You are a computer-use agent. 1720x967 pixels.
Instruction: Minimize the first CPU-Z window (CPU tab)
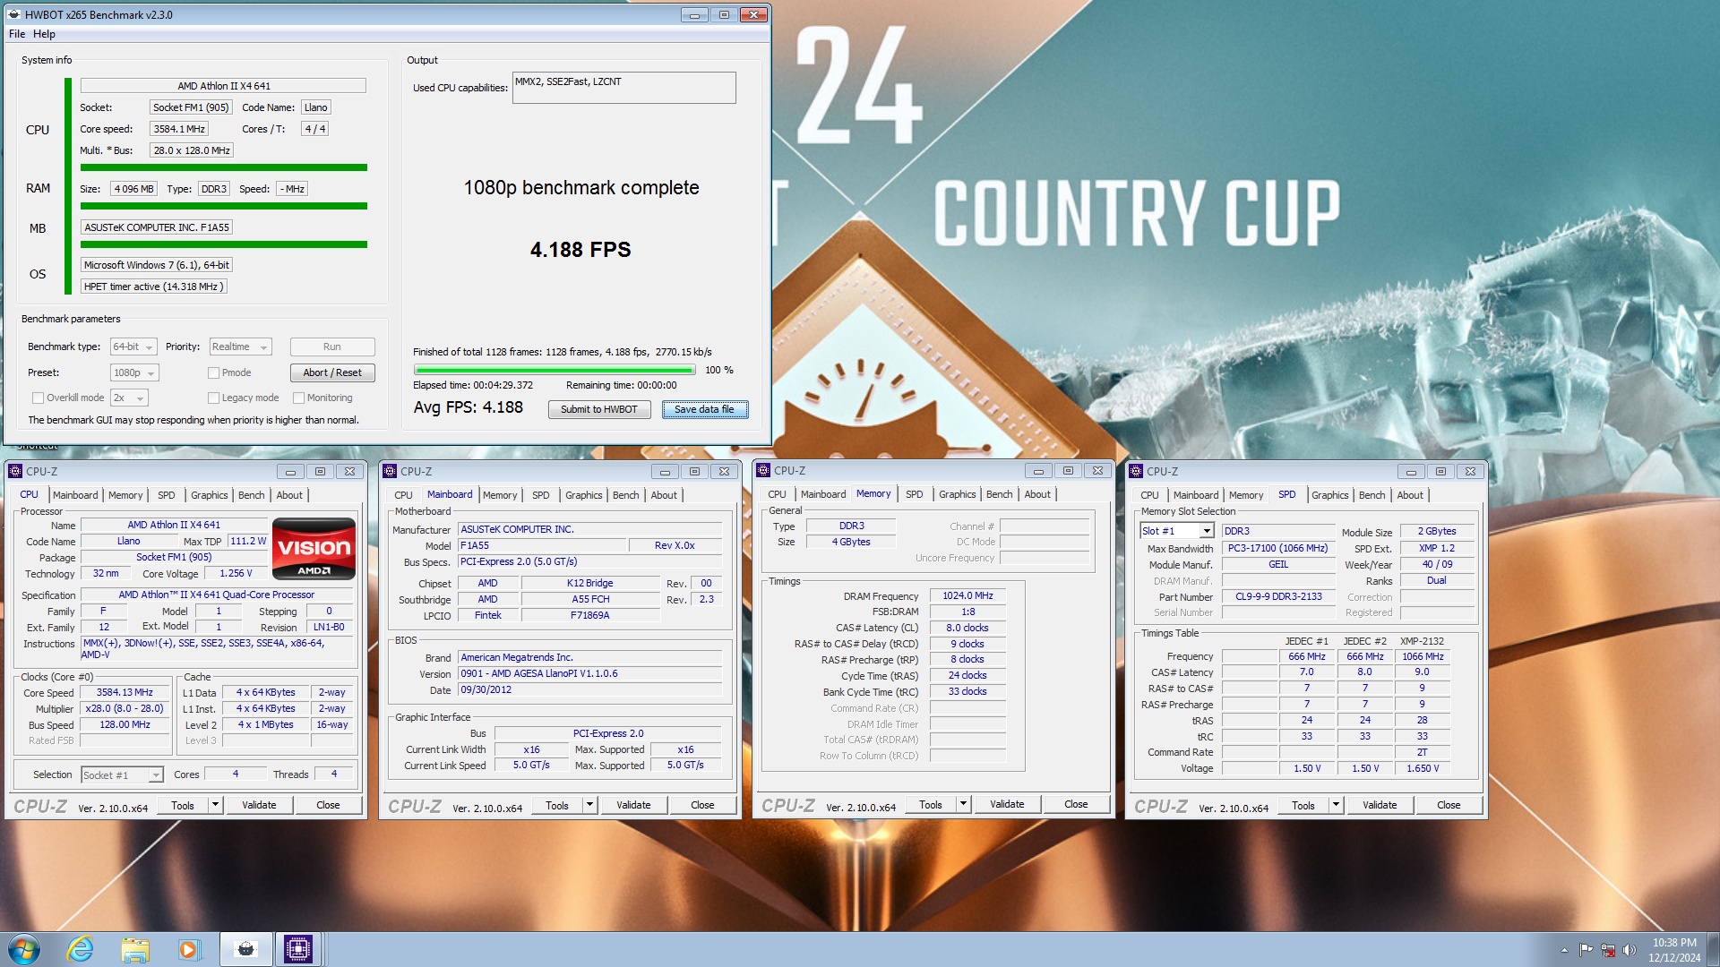pyautogui.click(x=289, y=471)
